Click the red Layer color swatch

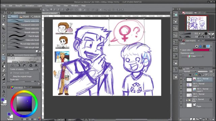201,50
